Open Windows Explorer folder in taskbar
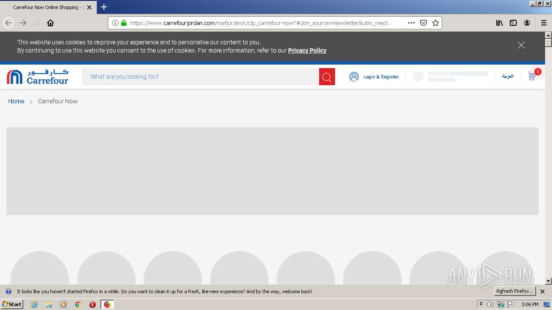Screen dimensions: 552x310 [x=49, y=304]
